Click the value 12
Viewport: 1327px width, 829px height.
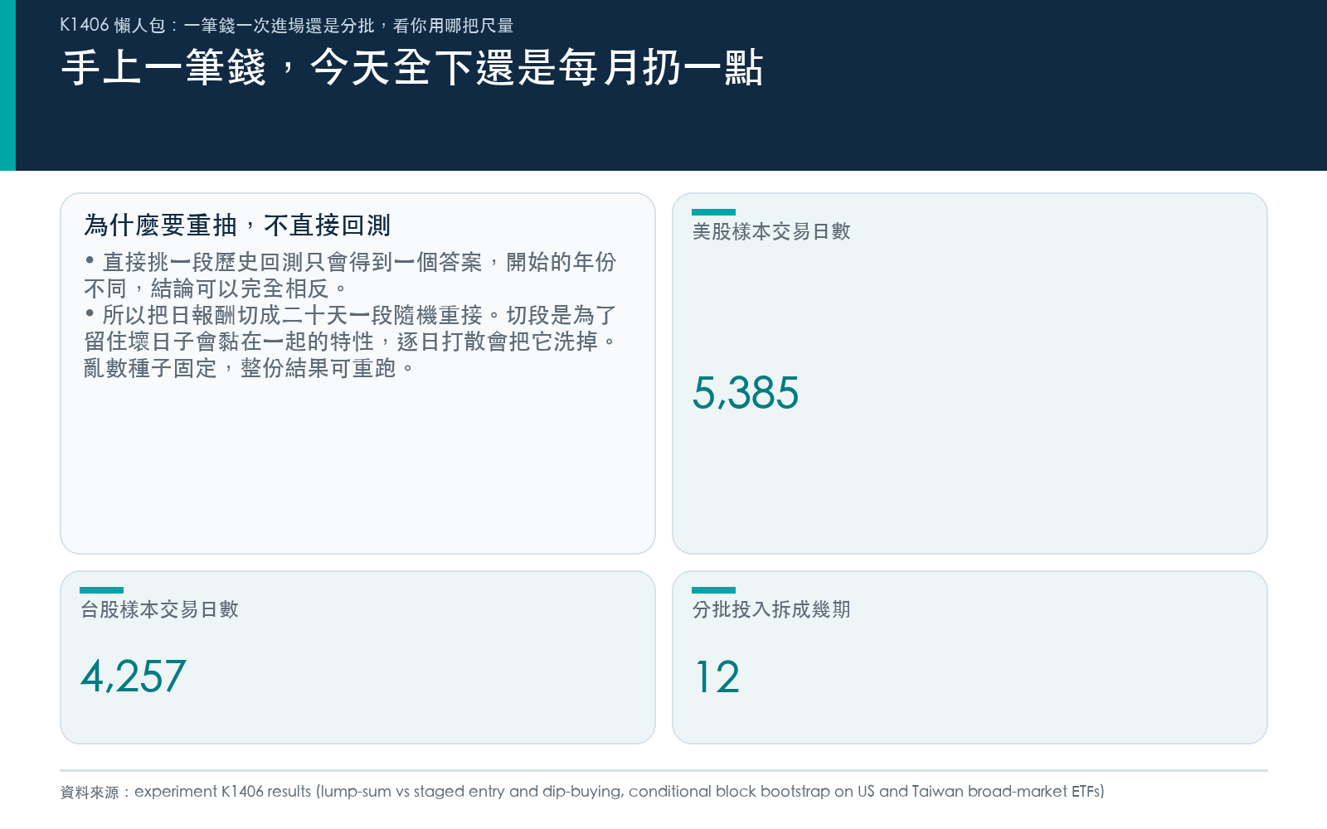[x=717, y=677]
